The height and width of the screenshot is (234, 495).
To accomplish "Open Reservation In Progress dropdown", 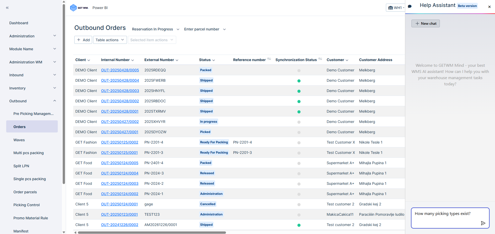I will pos(156,29).
